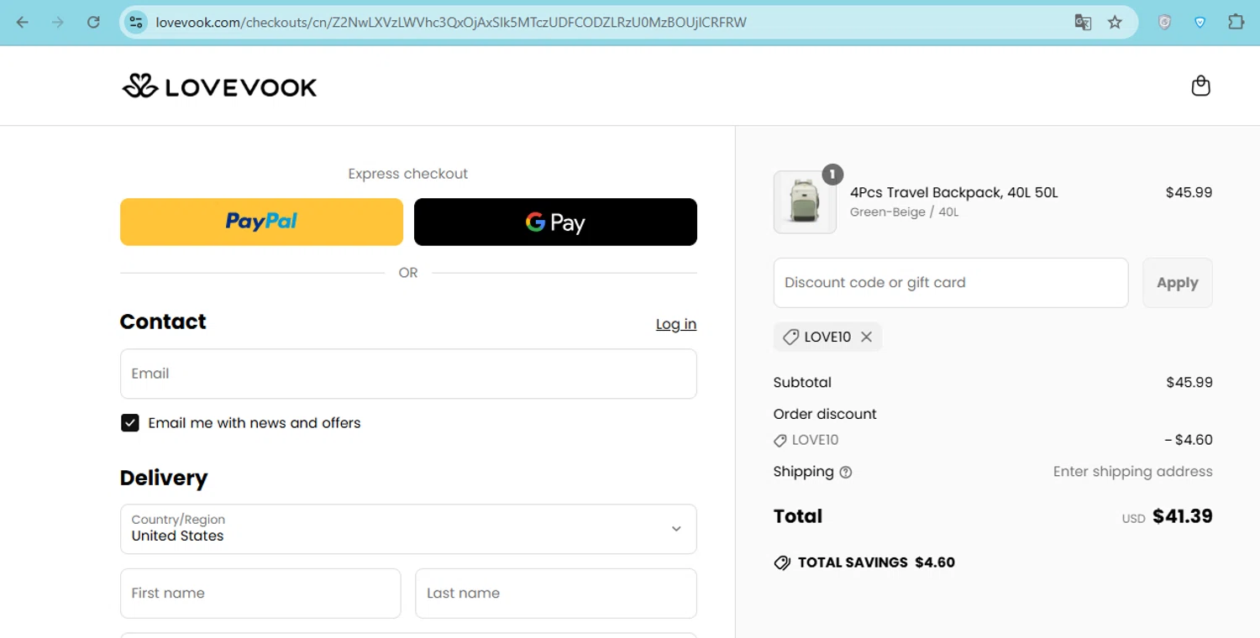Pay with PayPal express checkout
Screen dimensions: 1260x638
click(261, 222)
